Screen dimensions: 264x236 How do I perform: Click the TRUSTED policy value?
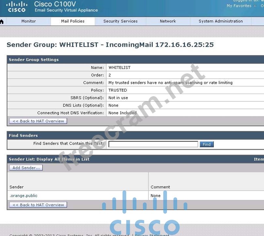point(117,90)
